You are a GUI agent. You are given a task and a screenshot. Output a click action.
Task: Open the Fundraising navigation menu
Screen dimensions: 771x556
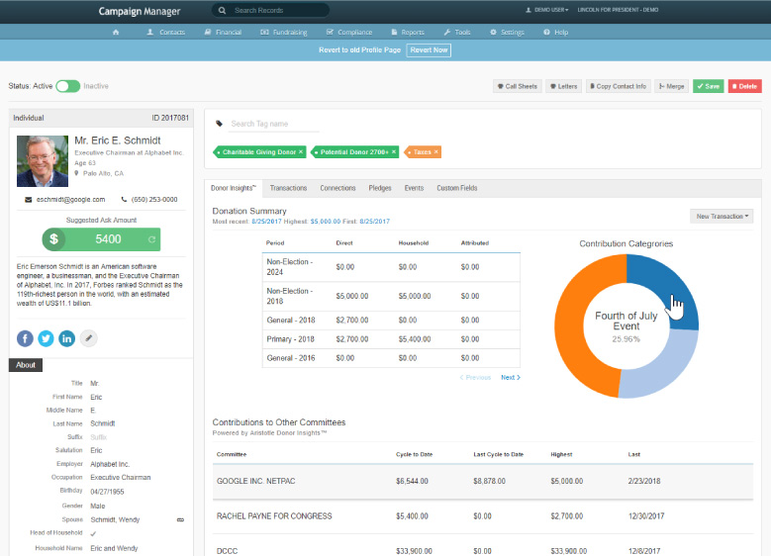click(284, 32)
